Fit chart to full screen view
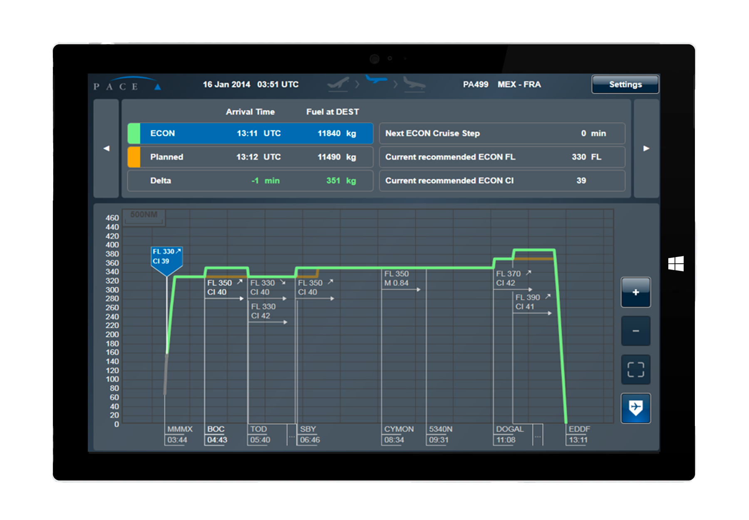 (x=635, y=369)
